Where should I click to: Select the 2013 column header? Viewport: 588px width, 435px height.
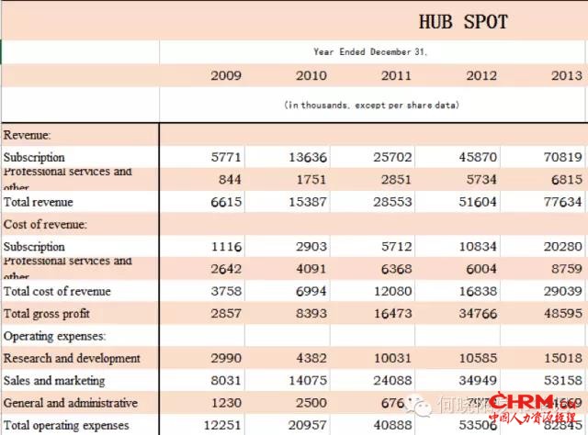coord(566,75)
